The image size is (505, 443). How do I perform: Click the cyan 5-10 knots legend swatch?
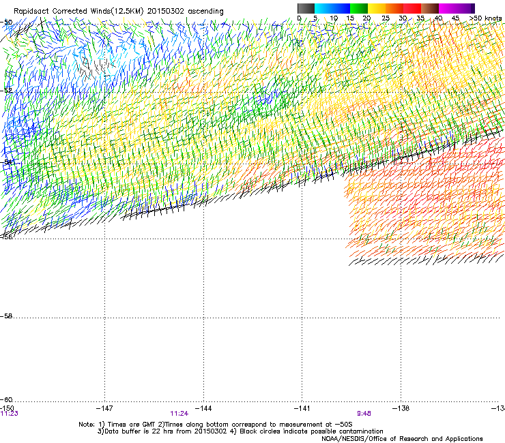[323, 8]
